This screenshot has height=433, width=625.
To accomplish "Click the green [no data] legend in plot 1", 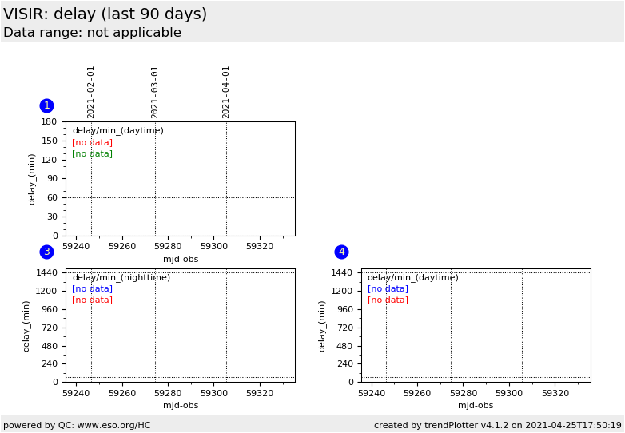I will point(92,153).
